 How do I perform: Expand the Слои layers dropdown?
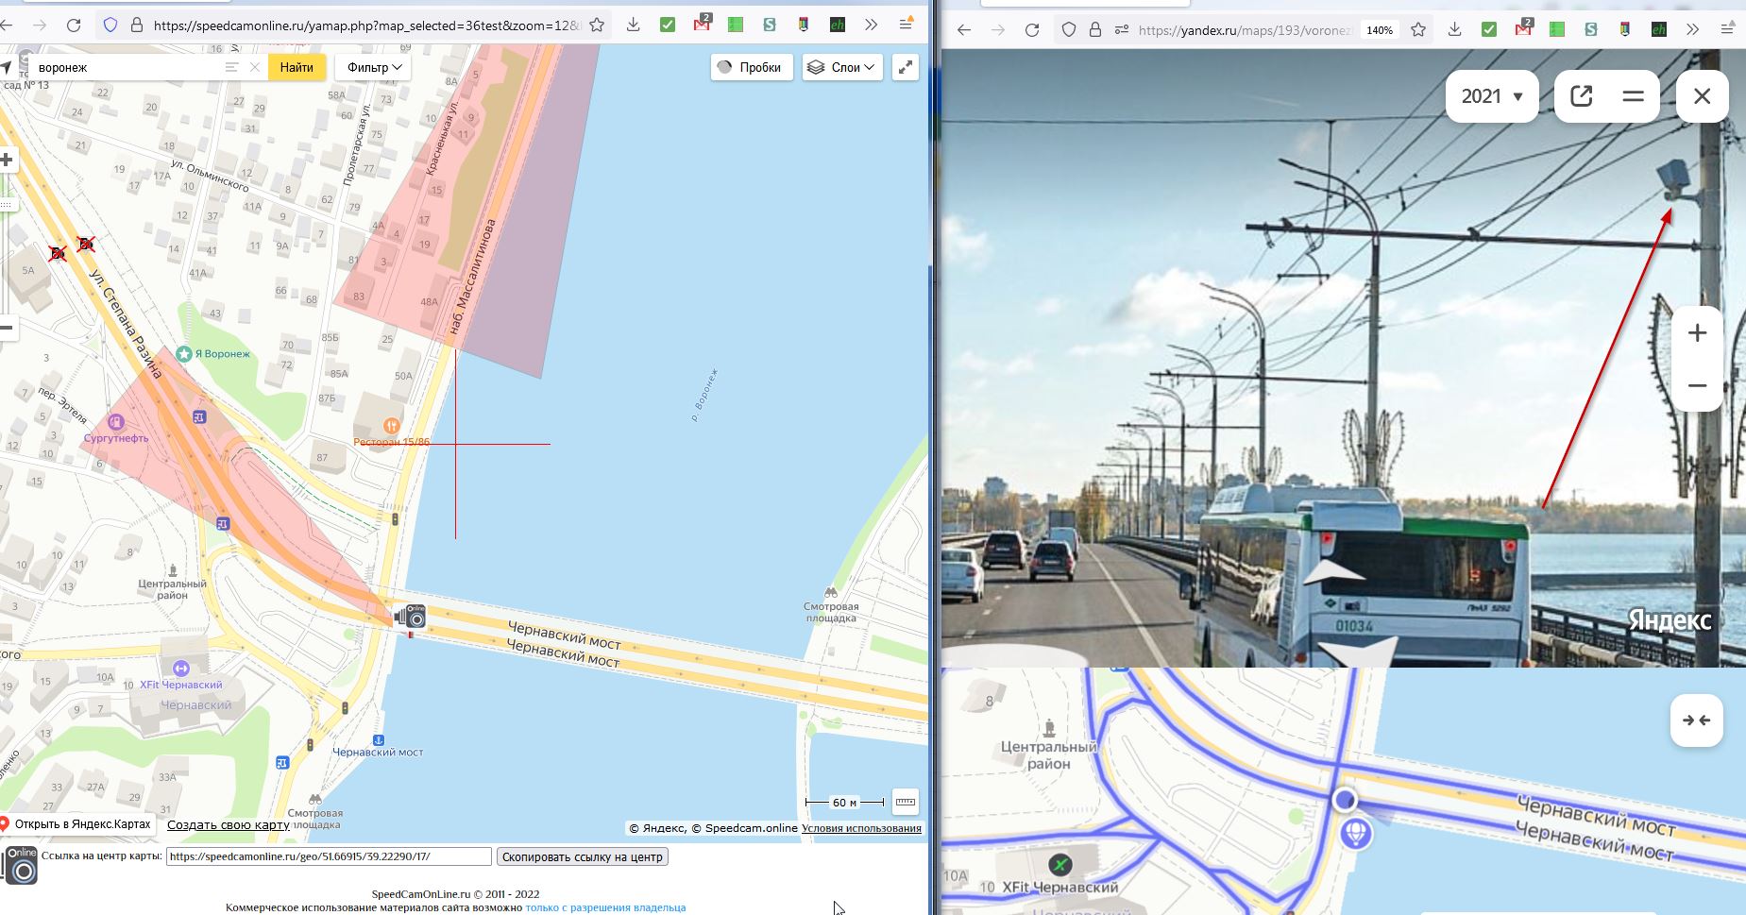842,67
